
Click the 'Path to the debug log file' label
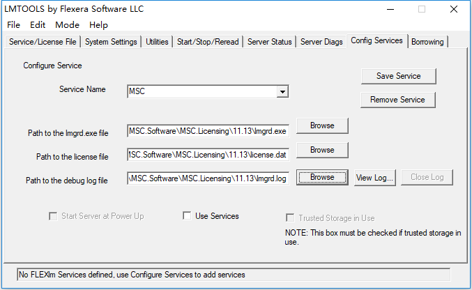pos(66,181)
